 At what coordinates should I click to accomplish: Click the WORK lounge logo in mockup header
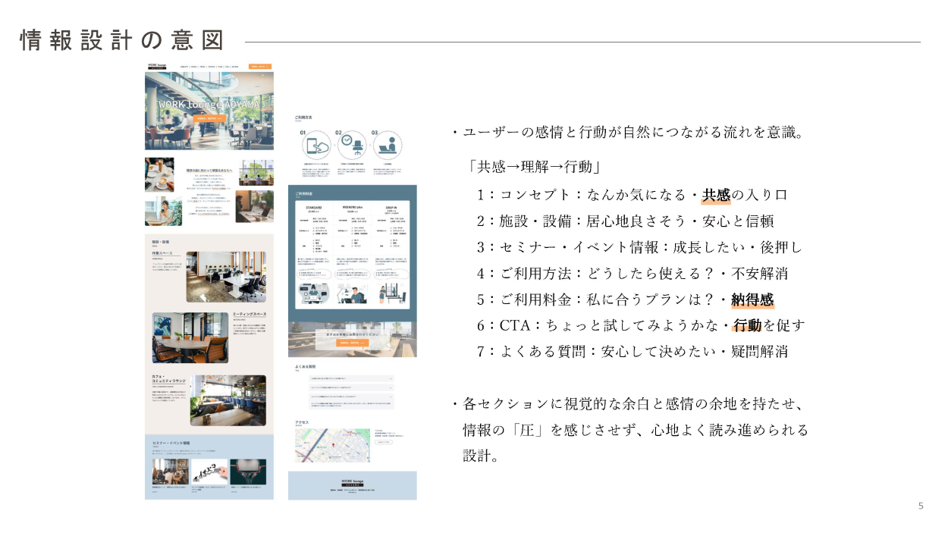coord(158,67)
